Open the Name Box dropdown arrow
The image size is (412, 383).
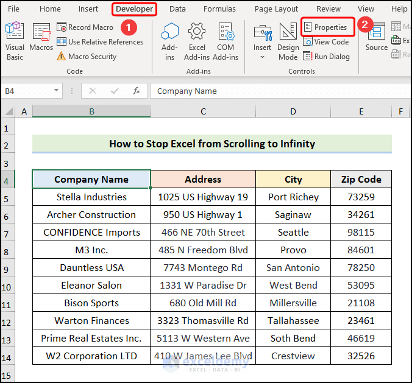tap(57, 91)
